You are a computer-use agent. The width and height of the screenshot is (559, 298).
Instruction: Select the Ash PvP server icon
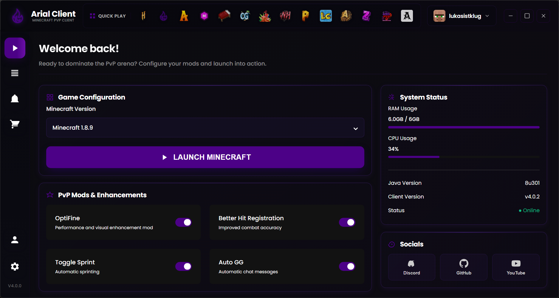(x=387, y=16)
